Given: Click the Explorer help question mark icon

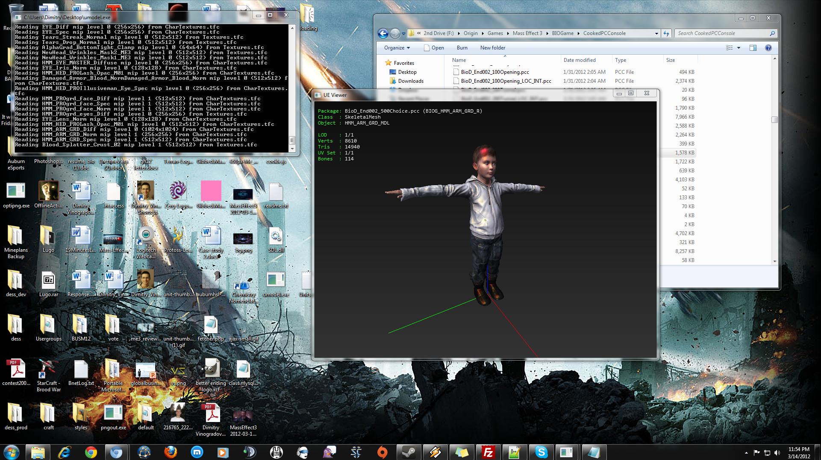Looking at the screenshot, I should [768, 48].
